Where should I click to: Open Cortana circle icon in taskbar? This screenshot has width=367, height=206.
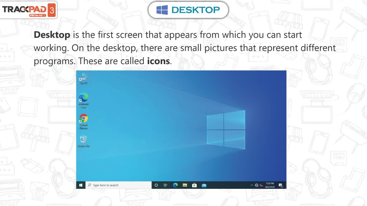tap(156, 185)
